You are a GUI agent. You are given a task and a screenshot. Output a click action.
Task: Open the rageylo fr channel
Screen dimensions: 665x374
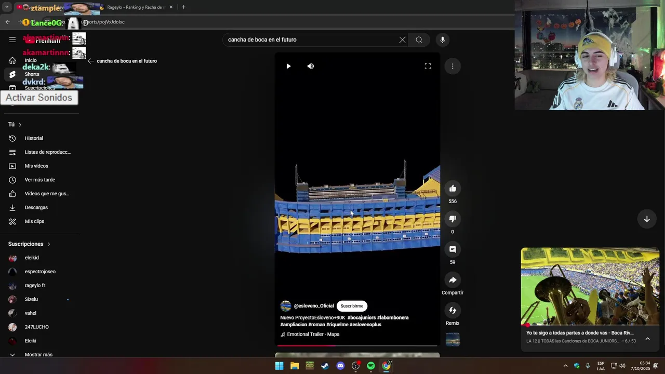[x=39, y=286]
